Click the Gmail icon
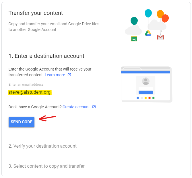The height and width of the screenshot is (178, 192). (x=160, y=37)
